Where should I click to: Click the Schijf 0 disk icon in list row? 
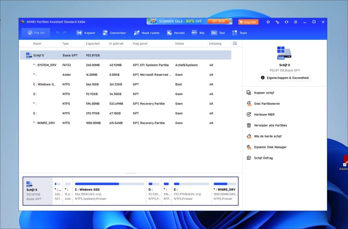point(29,55)
